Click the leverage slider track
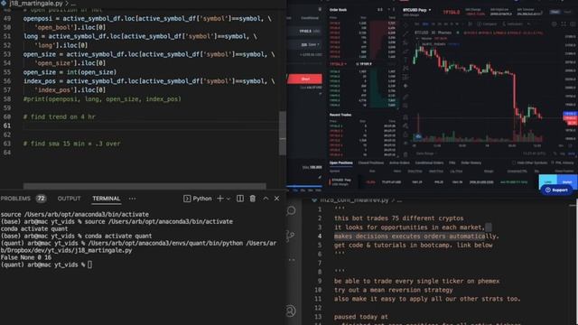Screen dimensions: 578x325 point(304,186)
